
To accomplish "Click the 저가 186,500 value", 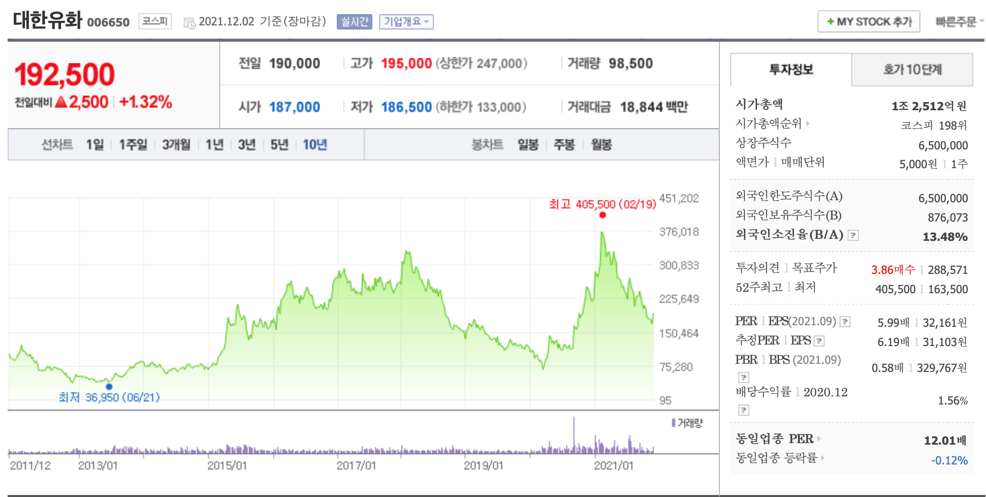I will [407, 107].
